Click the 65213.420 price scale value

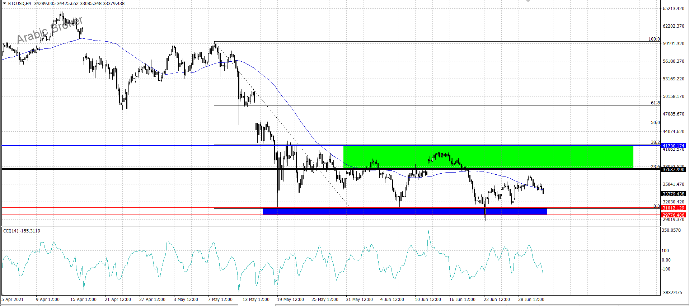click(x=673, y=9)
